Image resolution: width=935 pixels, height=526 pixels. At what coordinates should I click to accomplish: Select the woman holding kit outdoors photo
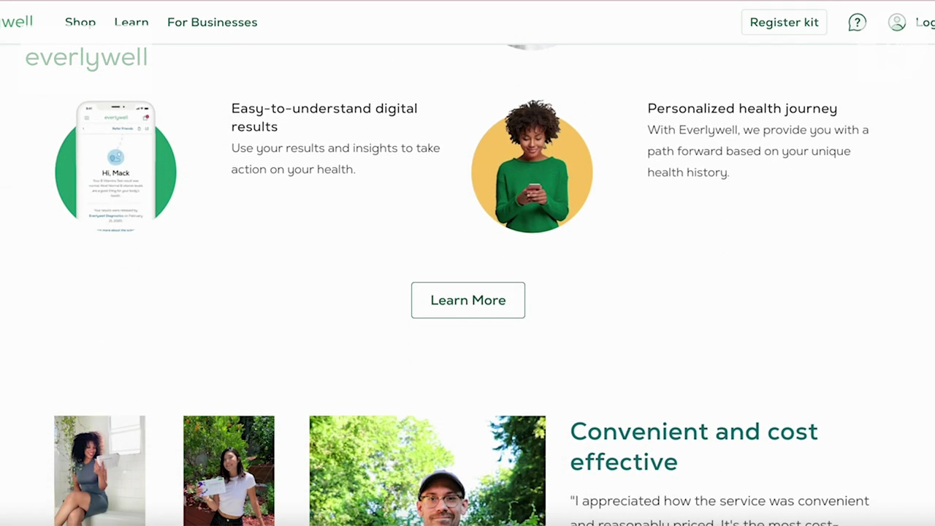click(229, 470)
